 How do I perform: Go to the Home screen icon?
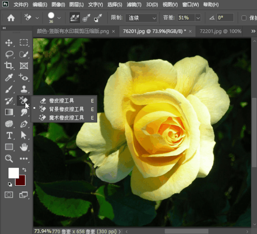(x=11, y=18)
